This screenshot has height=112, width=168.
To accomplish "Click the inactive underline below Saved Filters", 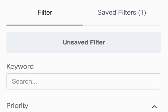I will coord(122,25).
